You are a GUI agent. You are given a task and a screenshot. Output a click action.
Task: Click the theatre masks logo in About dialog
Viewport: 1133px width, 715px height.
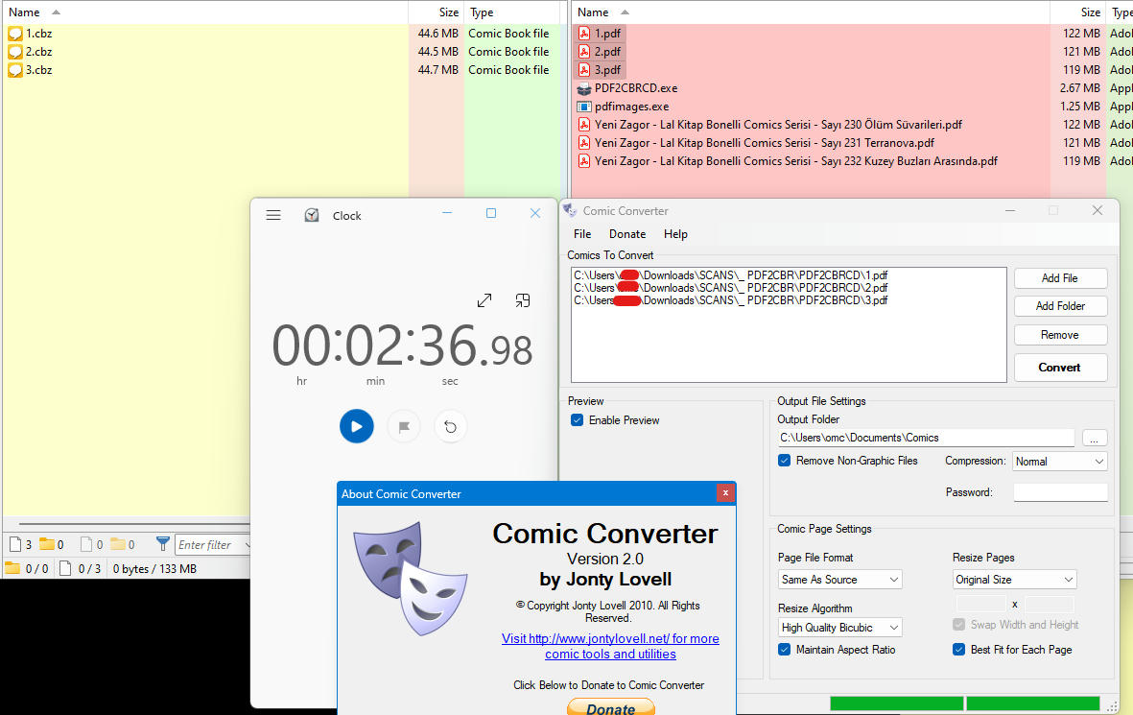point(410,579)
